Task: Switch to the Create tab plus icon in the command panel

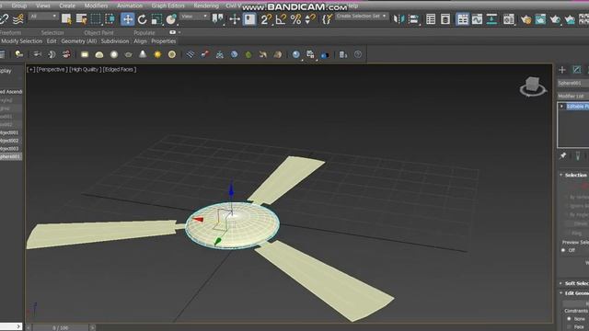Action: click(562, 70)
